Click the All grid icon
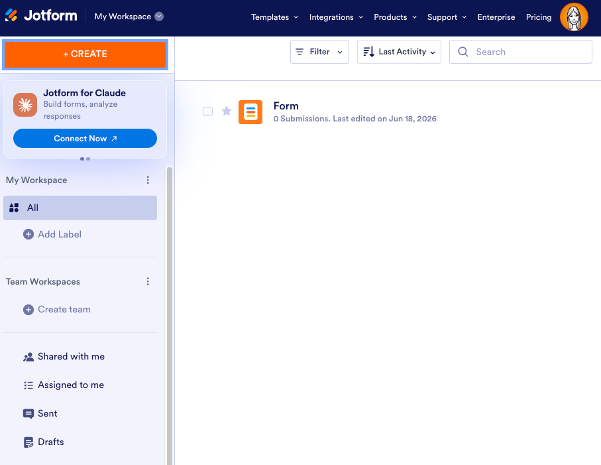 tap(14, 208)
